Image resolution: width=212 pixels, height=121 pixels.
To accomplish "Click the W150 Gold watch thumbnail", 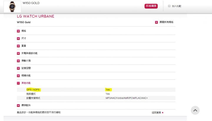I will pyautogui.click(x=12, y=6).
